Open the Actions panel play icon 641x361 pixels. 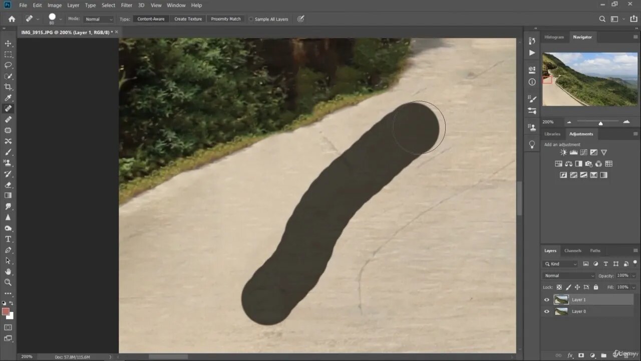[x=532, y=53]
